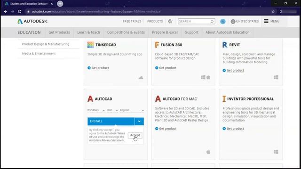Open the Learn & teach menu
The height and width of the screenshot is (169, 301).
[89, 32]
